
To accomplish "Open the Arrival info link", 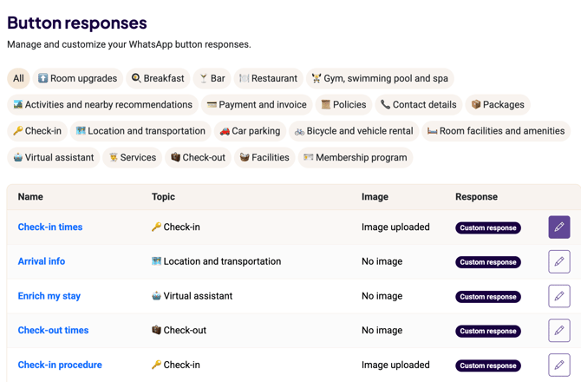I will [42, 261].
